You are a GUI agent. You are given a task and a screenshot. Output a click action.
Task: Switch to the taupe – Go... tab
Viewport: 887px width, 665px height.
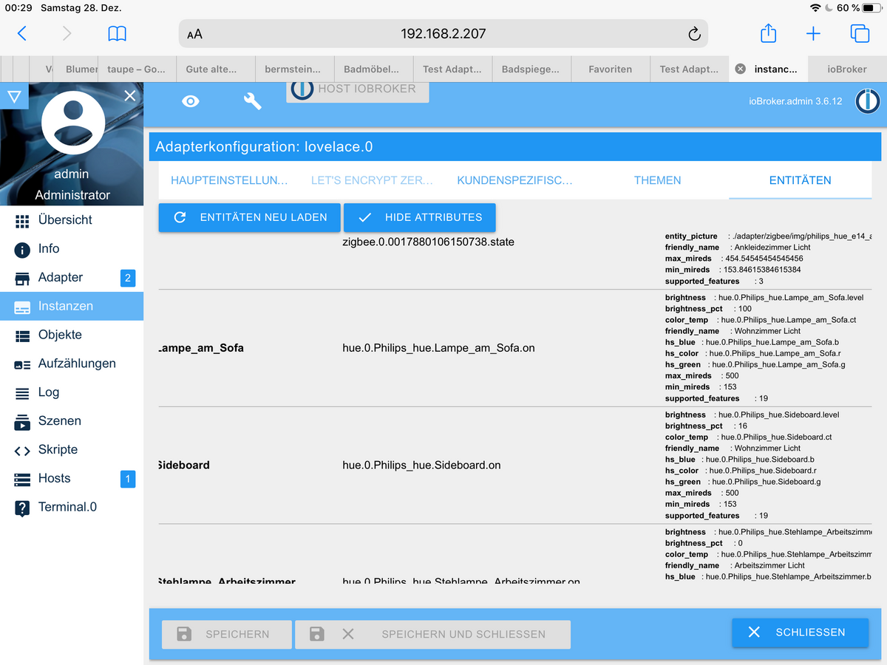pyautogui.click(x=136, y=69)
